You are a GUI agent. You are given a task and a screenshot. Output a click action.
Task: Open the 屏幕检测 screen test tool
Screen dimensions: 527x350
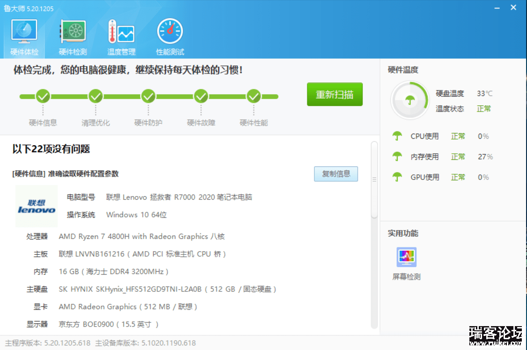tap(406, 264)
